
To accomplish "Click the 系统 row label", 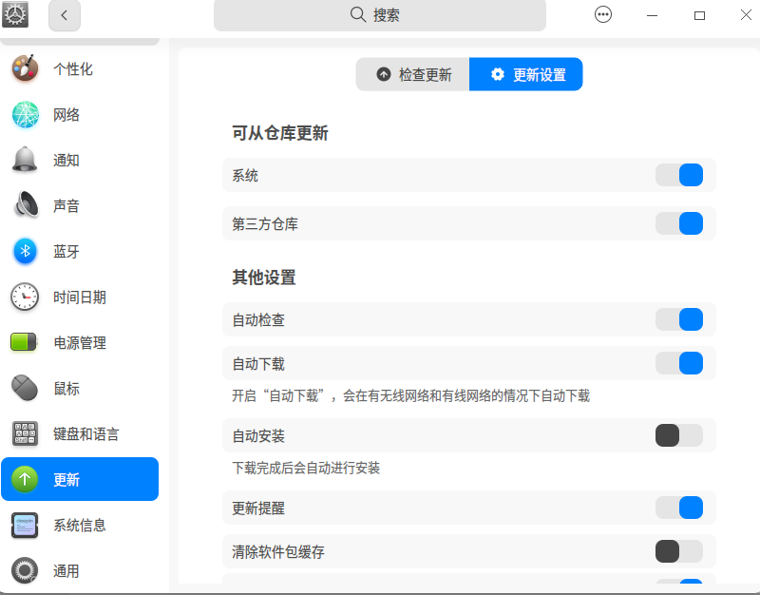I will 245,176.
